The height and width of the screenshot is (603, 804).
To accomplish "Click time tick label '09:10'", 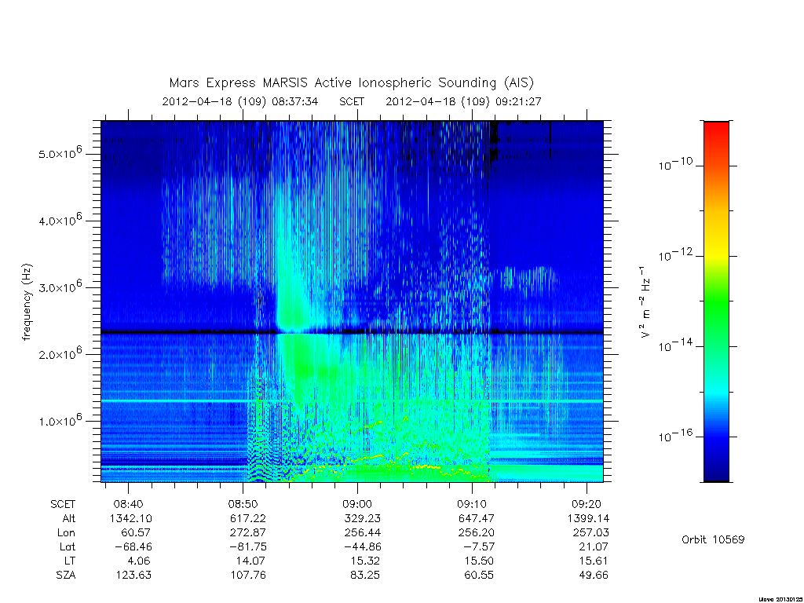I will pyautogui.click(x=472, y=504).
